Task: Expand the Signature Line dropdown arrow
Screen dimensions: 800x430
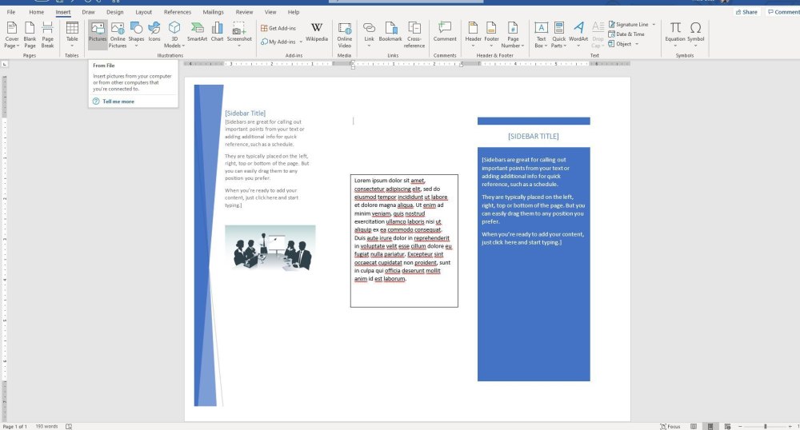Action: click(654, 25)
